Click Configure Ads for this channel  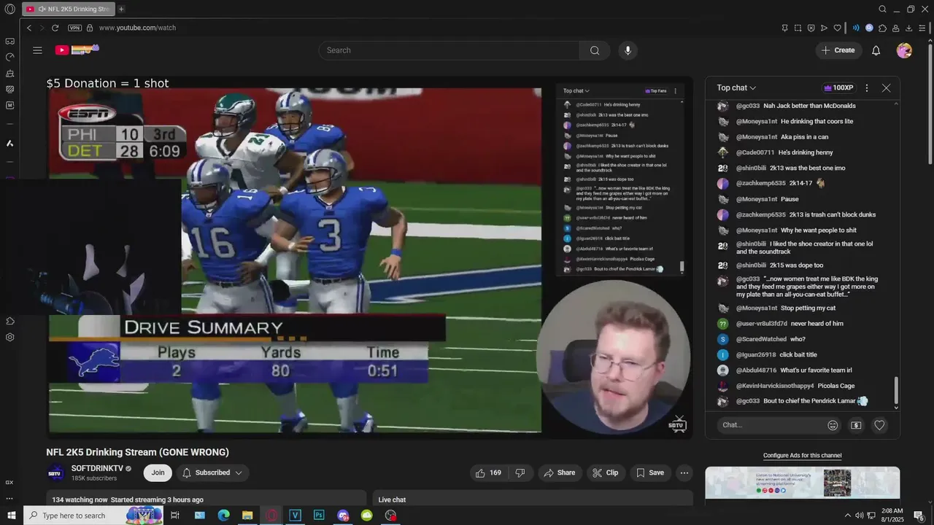[x=802, y=456]
